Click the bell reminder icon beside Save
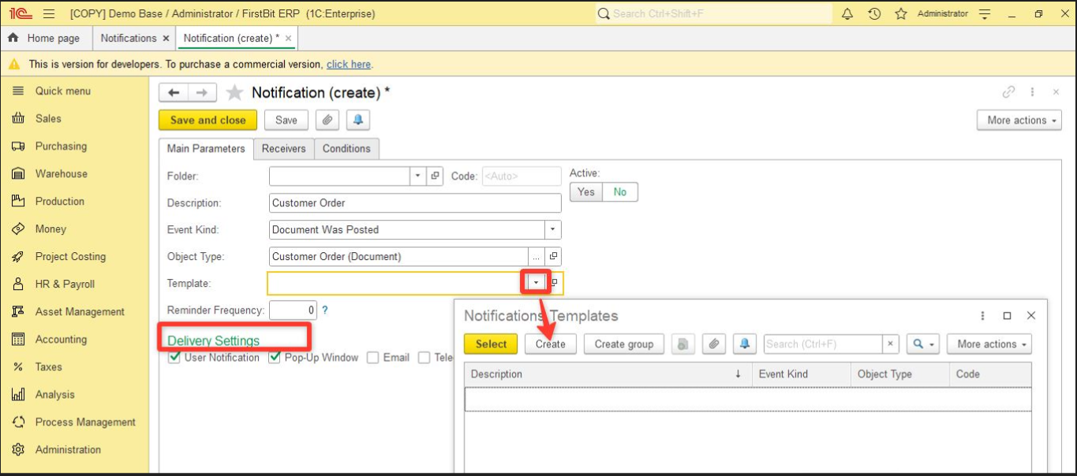 point(358,120)
